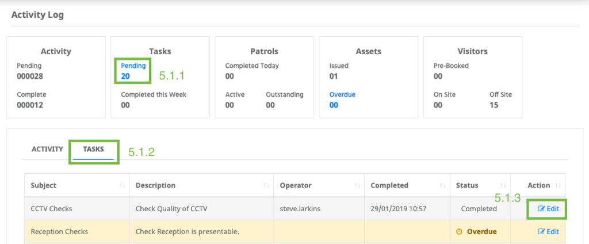The image size is (589, 244).
Task: Click the Overdue clock icon in Reception Checks row
Action: [x=458, y=231]
